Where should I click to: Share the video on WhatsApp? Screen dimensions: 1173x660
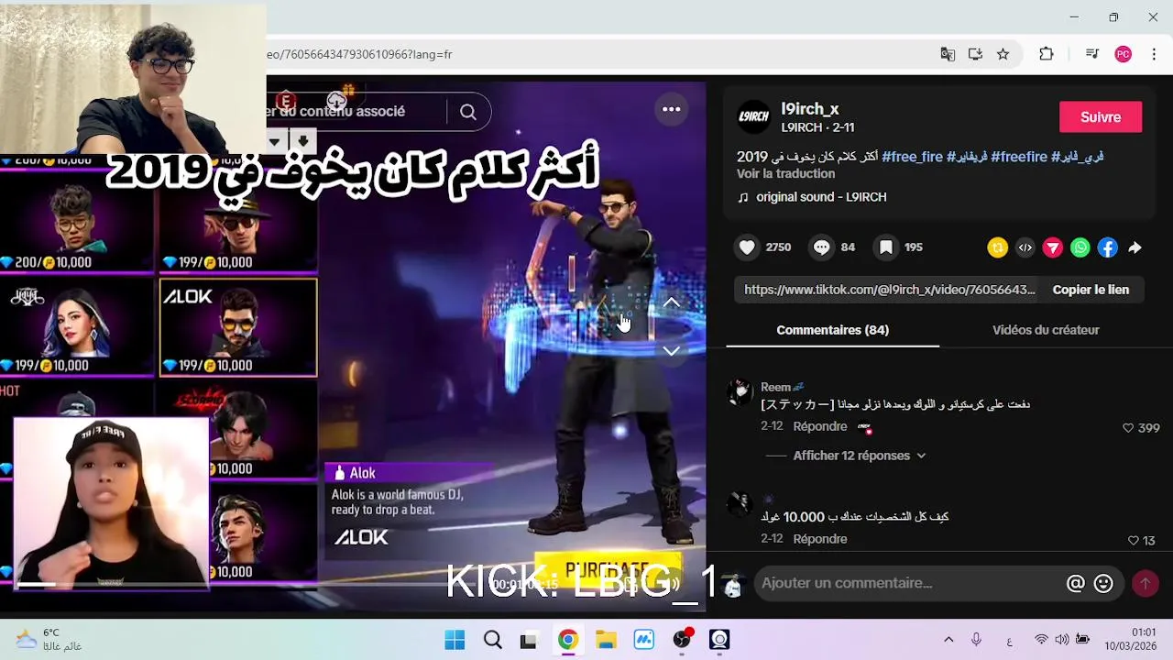click(1080, 247)
